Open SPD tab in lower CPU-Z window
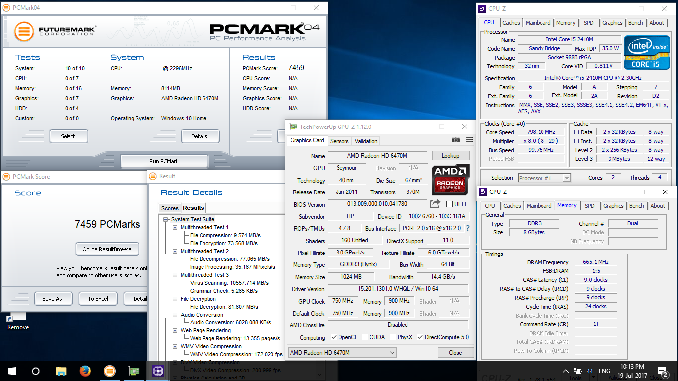The image size is (678, 381). pos(589,206)
